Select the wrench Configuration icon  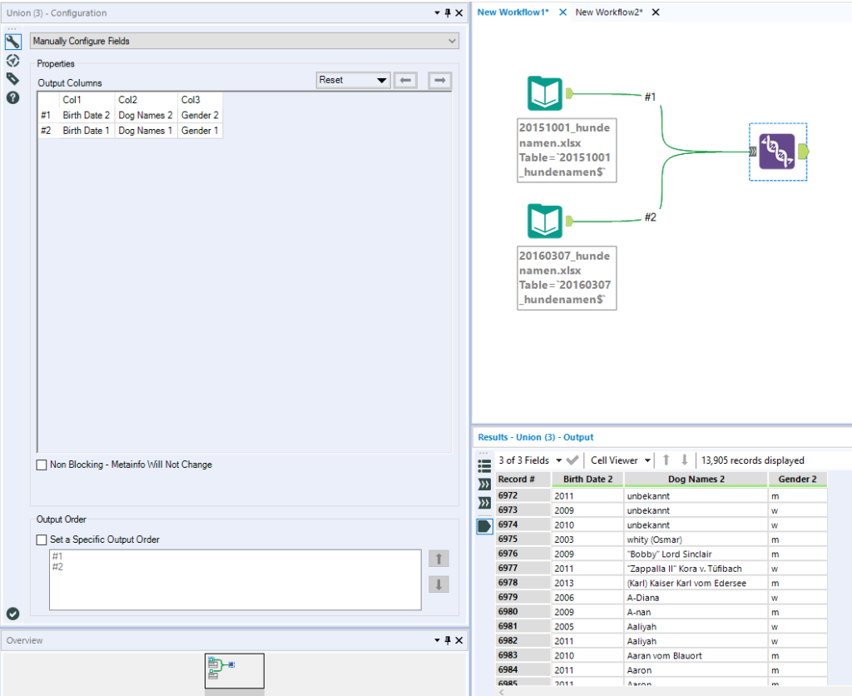coord(12,41)
